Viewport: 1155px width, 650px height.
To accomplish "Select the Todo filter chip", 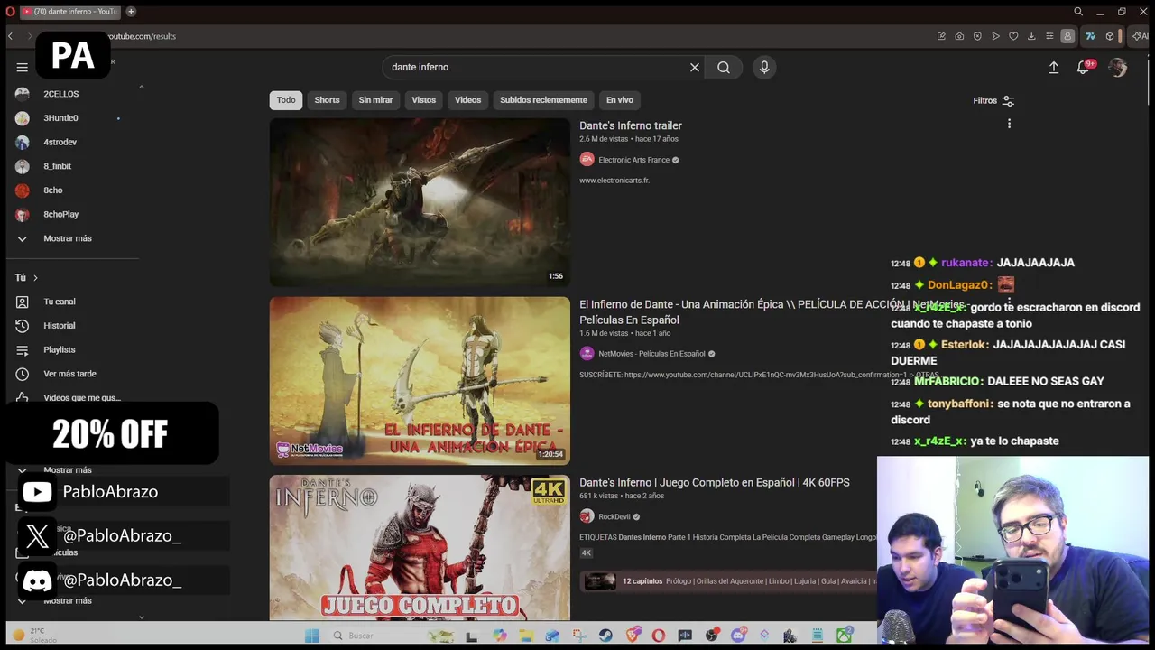I will 286,100.
